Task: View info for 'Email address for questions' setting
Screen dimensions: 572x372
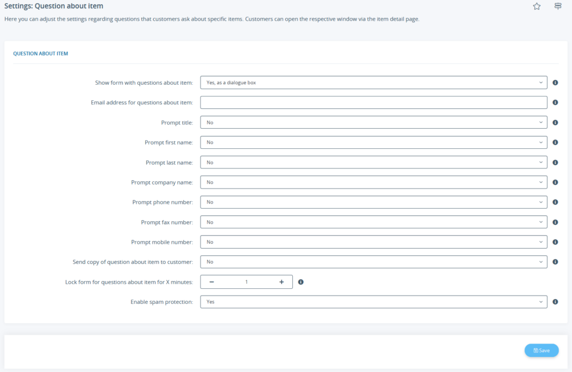Action: (555, 102)
